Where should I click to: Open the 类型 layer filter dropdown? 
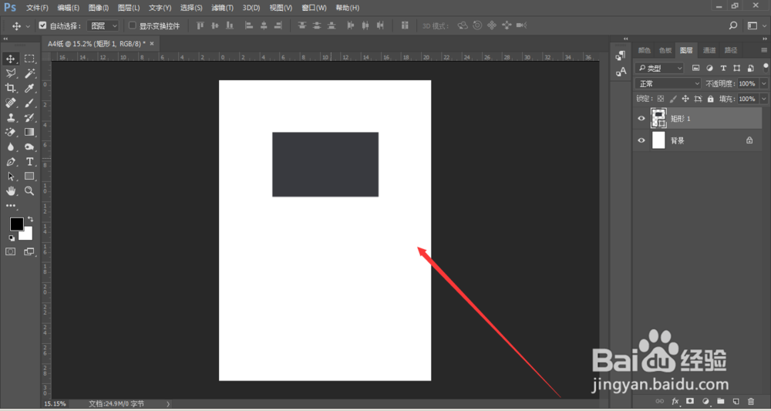coord(659,68)
